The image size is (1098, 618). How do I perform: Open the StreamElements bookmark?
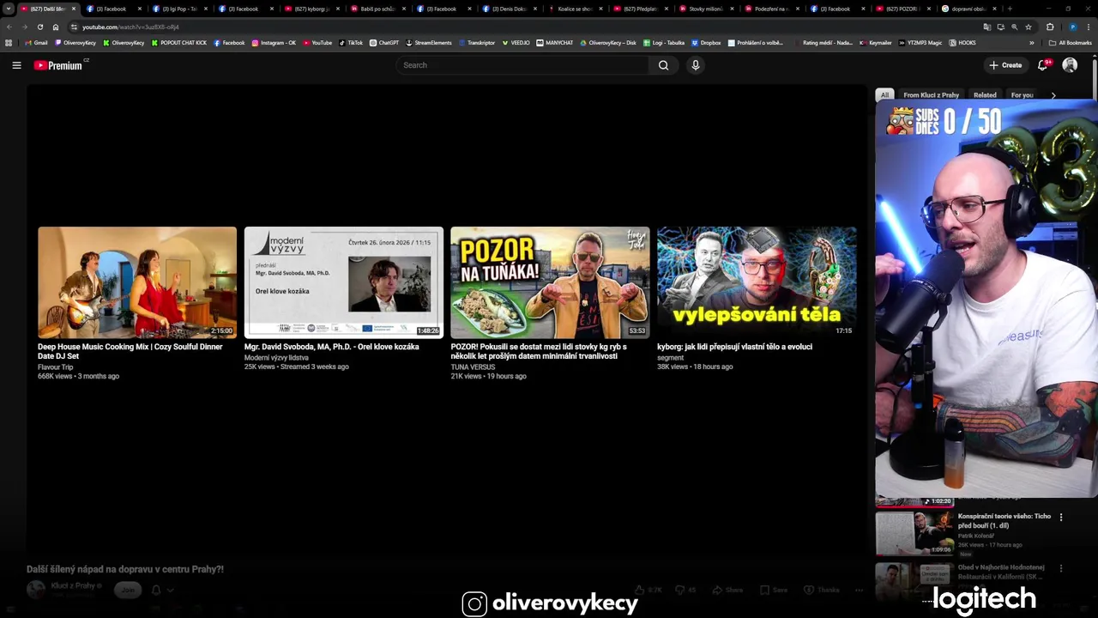pyautogui.click(x=429, y=42)
